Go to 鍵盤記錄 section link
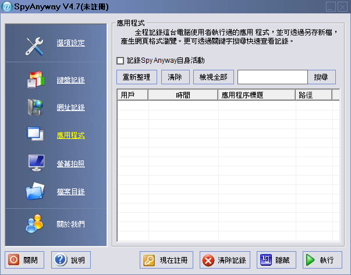Image resolution: width=351 pixels, height=275 pixels. pyautogui.click(x=70, y=80)
